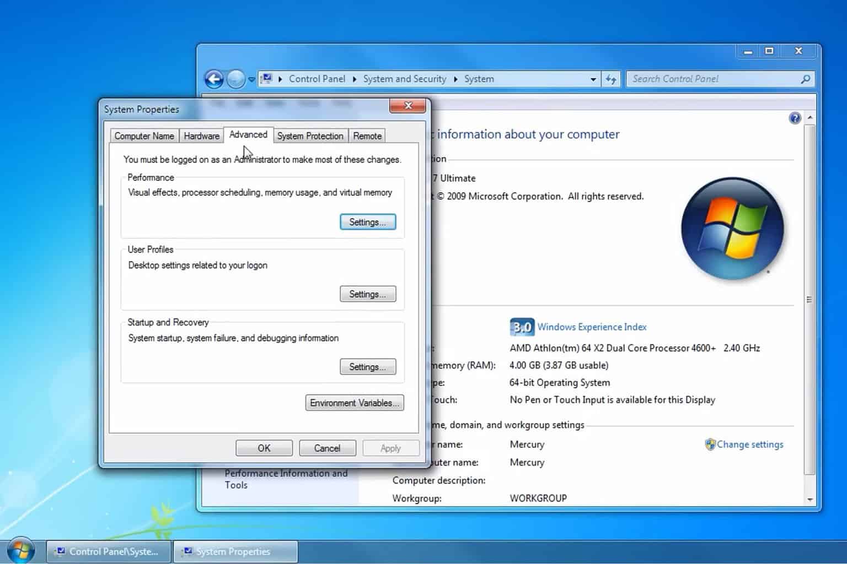Screen dimensions: 847x564
Task: Click the computer icon in address bar
Action: pyautogui.click(x=267, y=79)
